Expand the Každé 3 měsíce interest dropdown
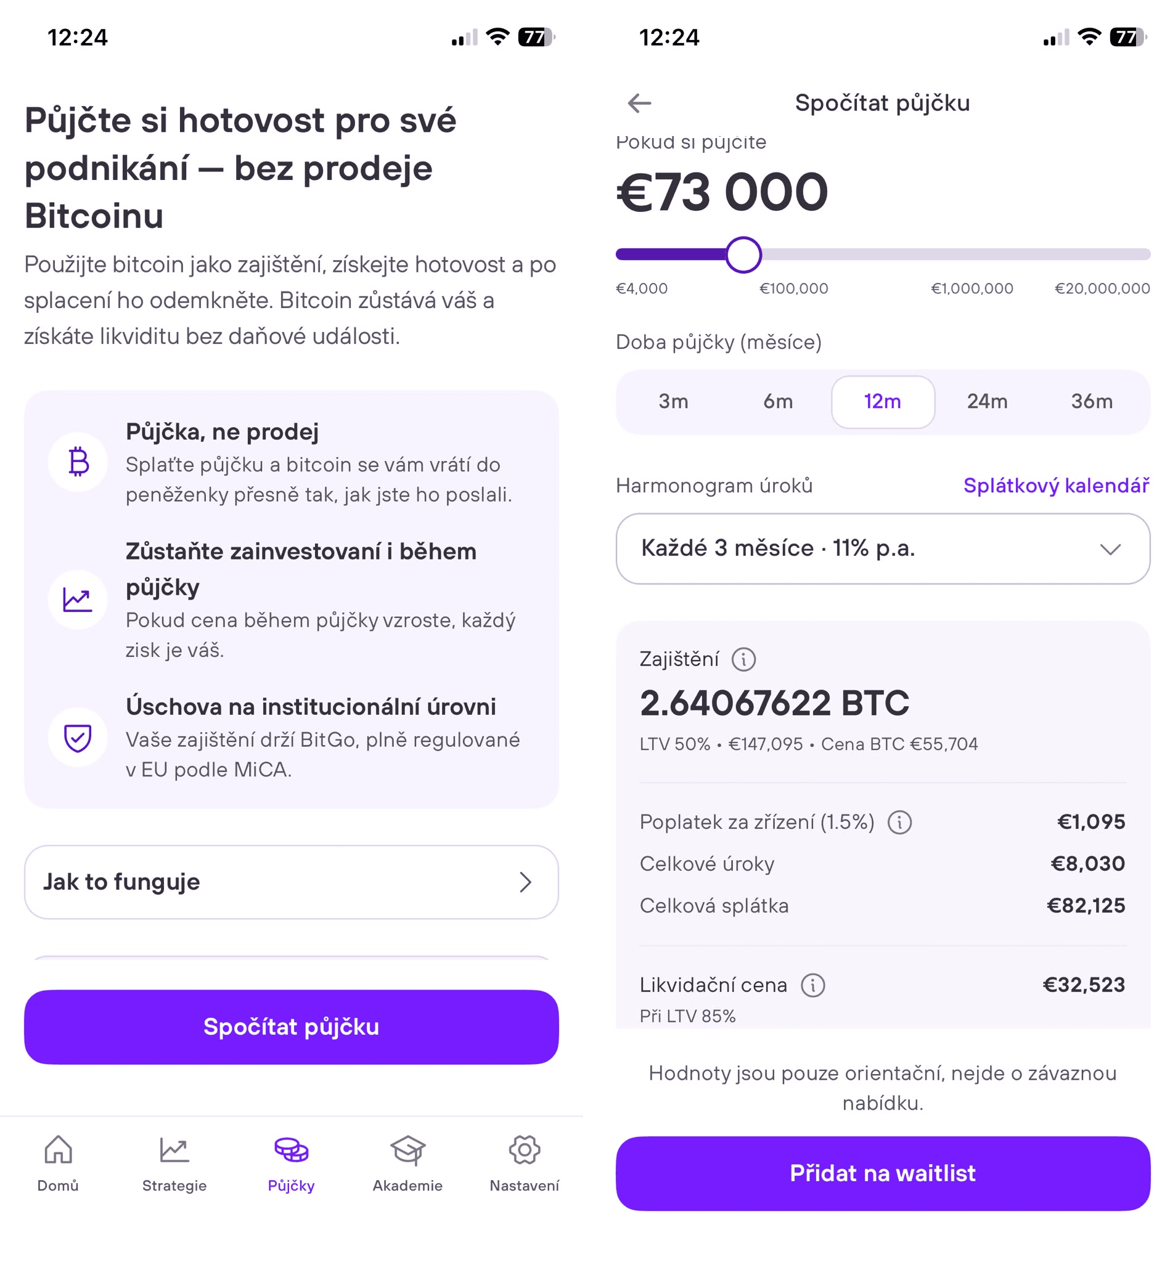Image resolution: width=1170 pixels, height=1262 pixels. click(x=883, y=548)
